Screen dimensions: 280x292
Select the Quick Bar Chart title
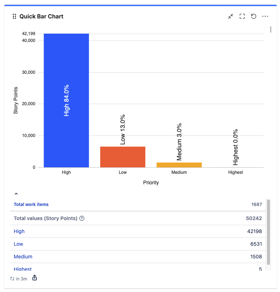(42, 16)
